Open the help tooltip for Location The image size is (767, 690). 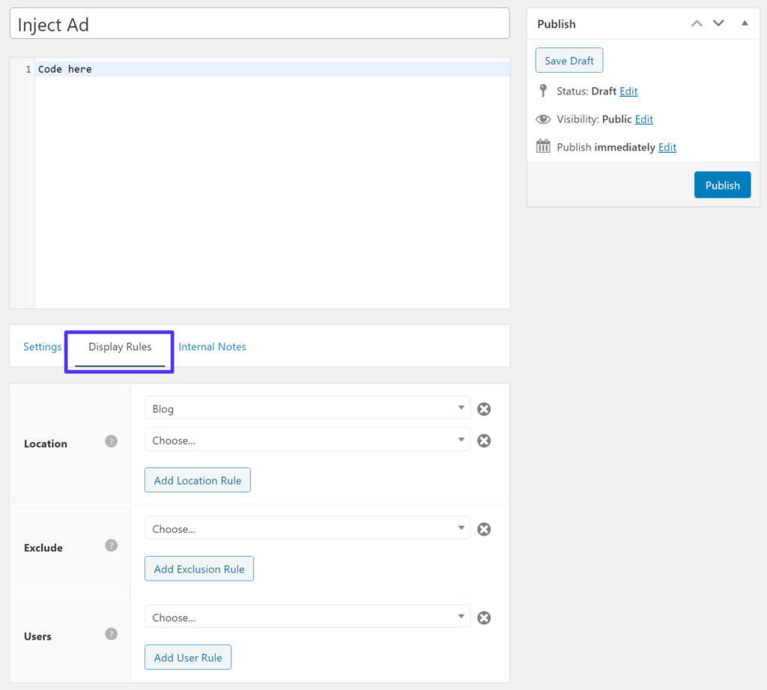coord(111,443)
